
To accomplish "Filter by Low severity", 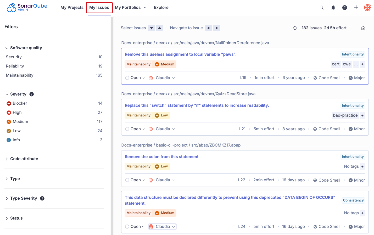I will (54, 131).
